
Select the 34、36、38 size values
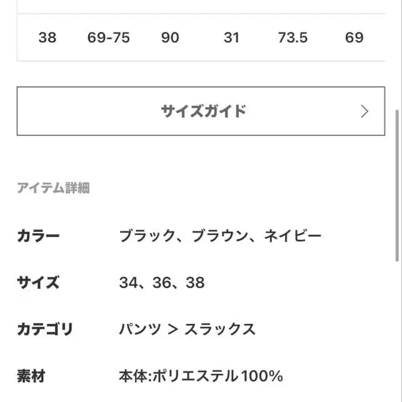coord(162,283)
